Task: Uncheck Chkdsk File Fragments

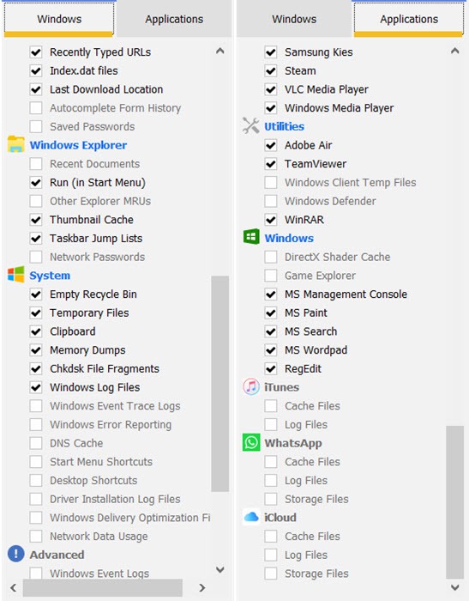Action: click(36, 368)
